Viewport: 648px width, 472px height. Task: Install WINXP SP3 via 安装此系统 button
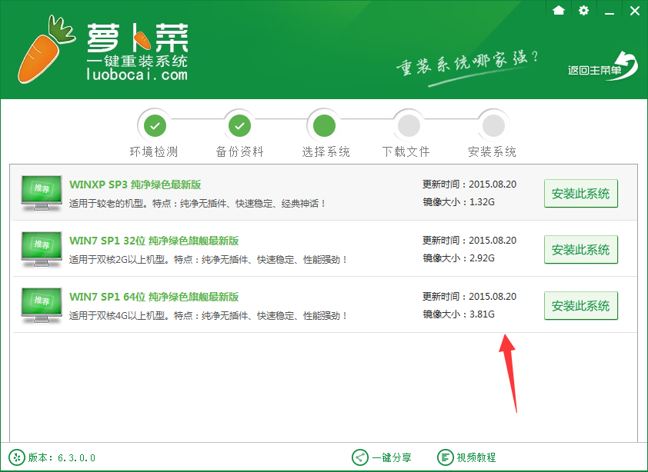(581, 193)
